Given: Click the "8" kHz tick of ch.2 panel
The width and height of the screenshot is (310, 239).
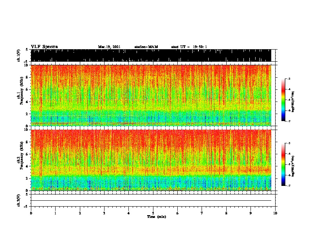Looking at the screenshot, I should click(x=27, y=142).
